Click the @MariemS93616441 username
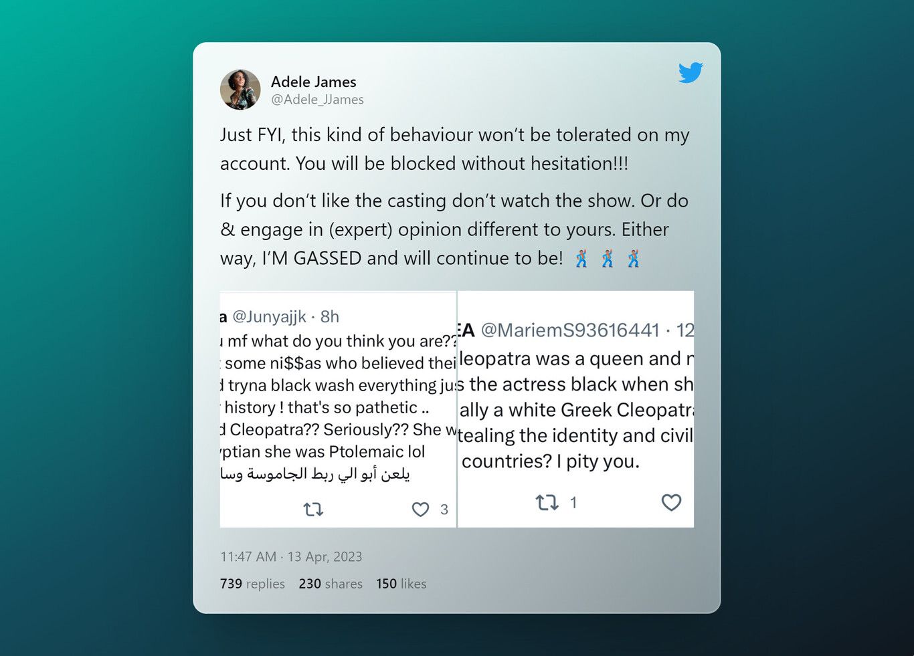 click(570, 330)
